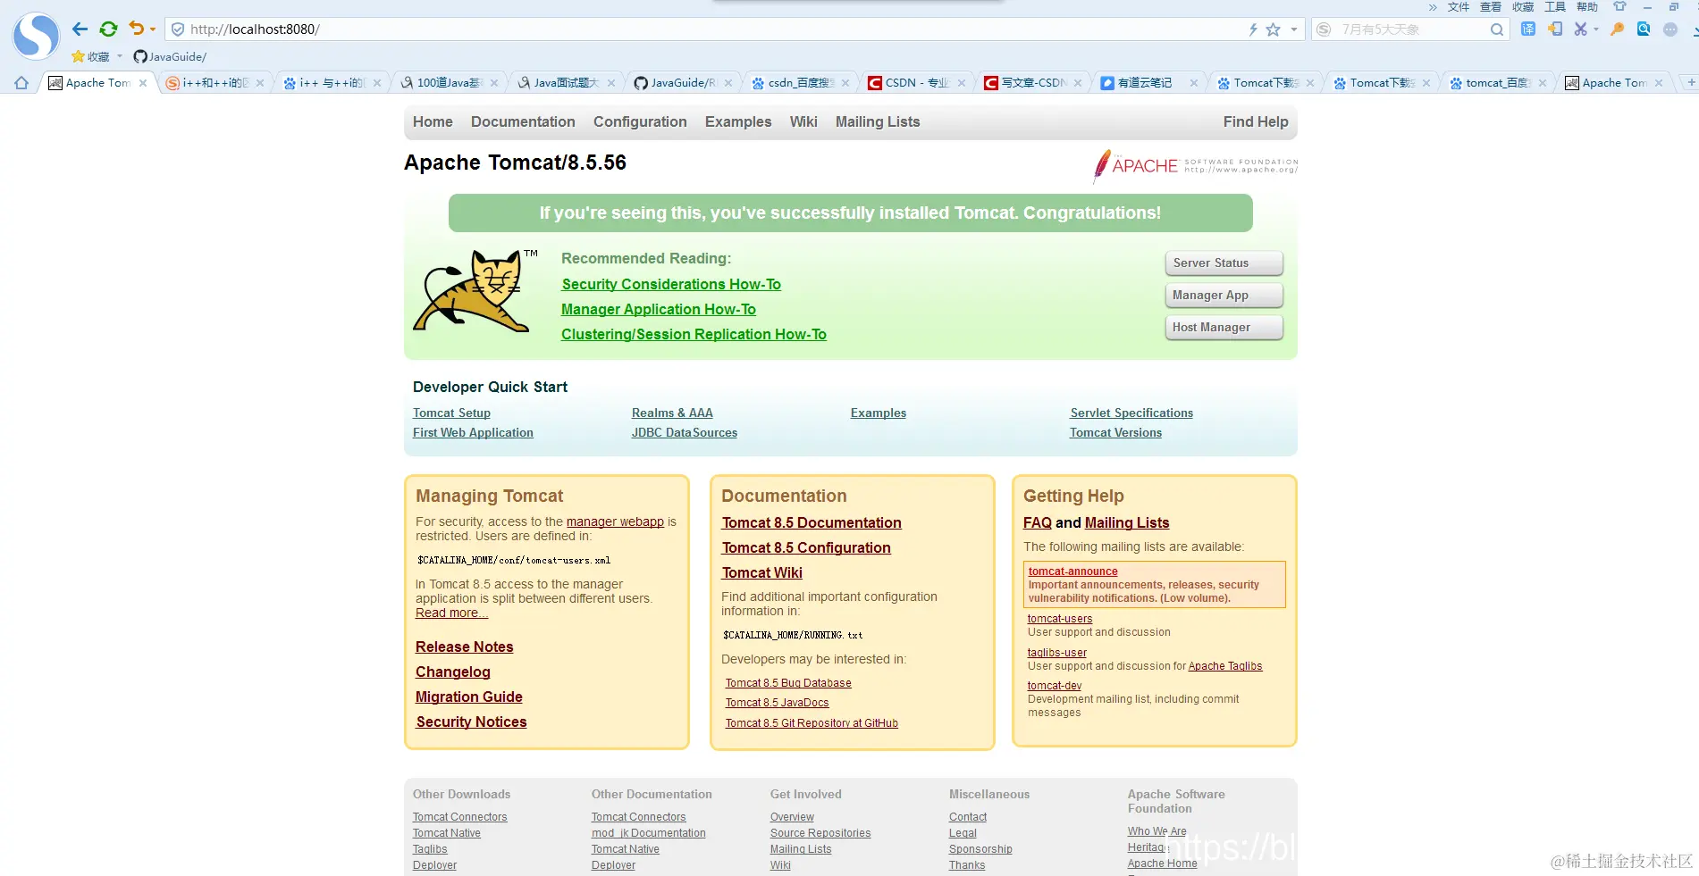Image resolution: width=1699 pixels, height=876 pixels.
Task: Open Documentation in Tomcat navigation bar
Action: 523,121
